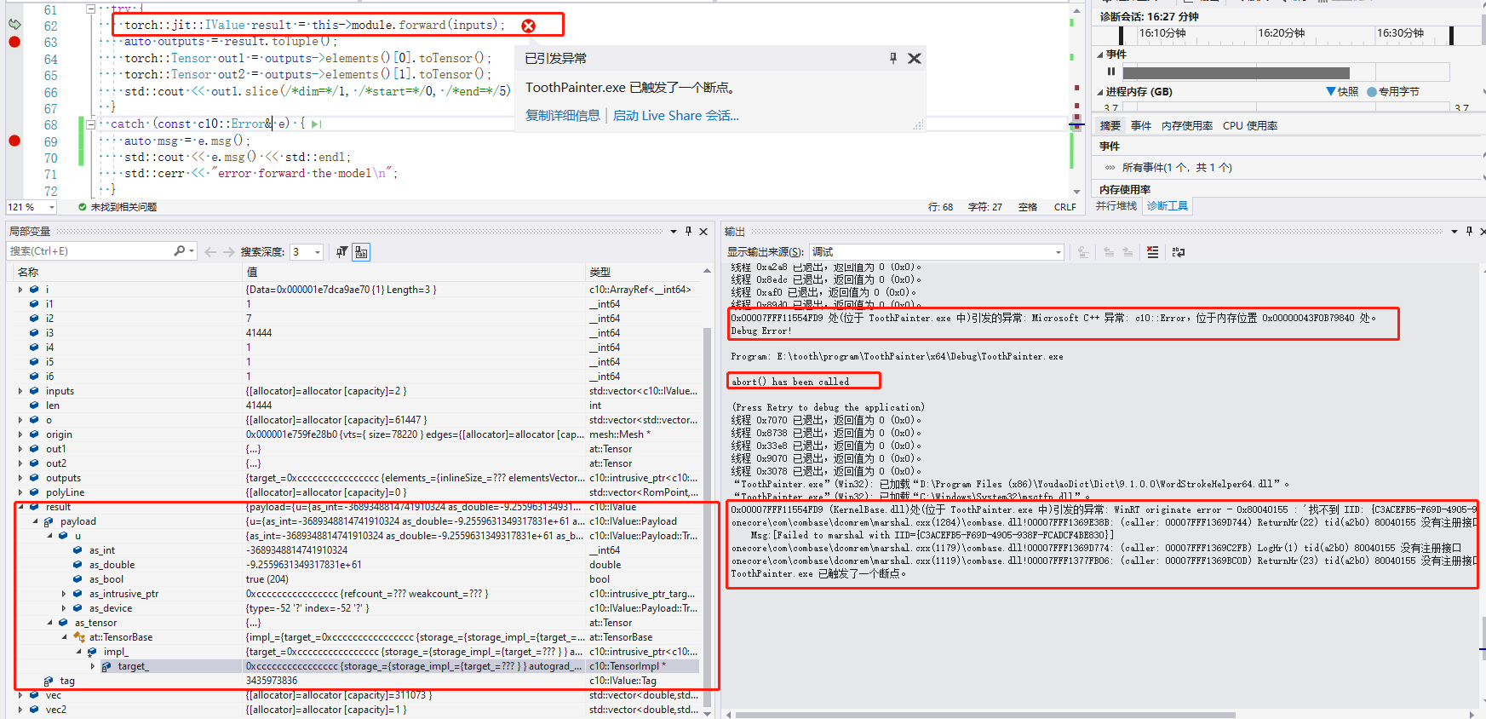Pin the 局部变量 locals panel
Screen dimensions: 1486x719
688,232
